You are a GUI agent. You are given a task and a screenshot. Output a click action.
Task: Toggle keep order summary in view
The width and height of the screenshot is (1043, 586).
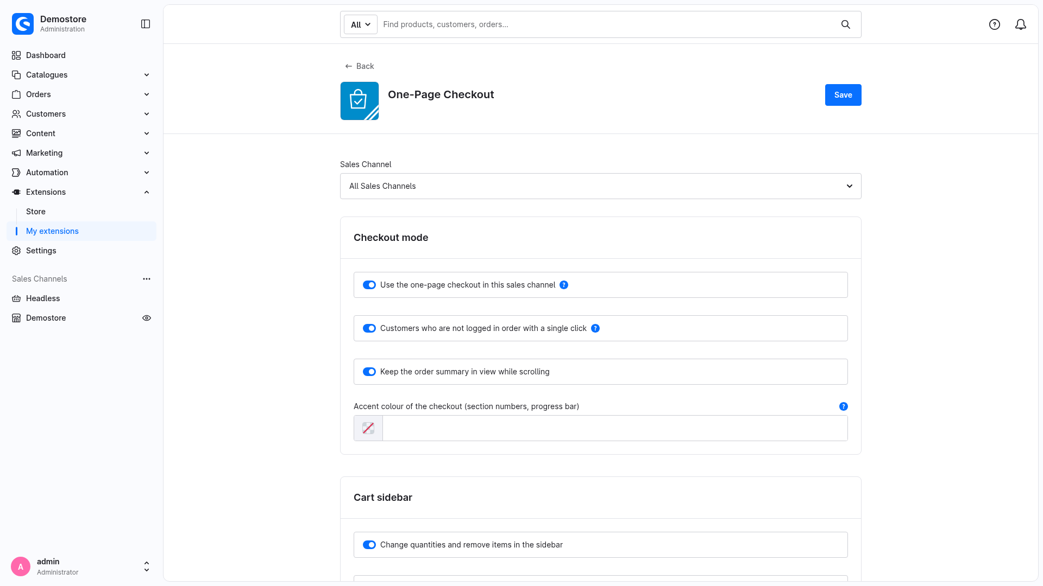point(369,372)
